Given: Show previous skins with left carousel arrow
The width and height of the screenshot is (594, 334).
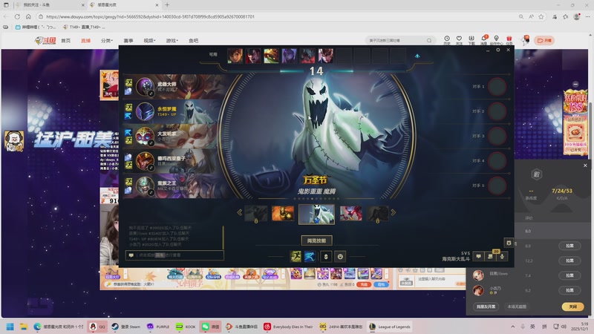Looking at the screenshot, I should [239, 212].
